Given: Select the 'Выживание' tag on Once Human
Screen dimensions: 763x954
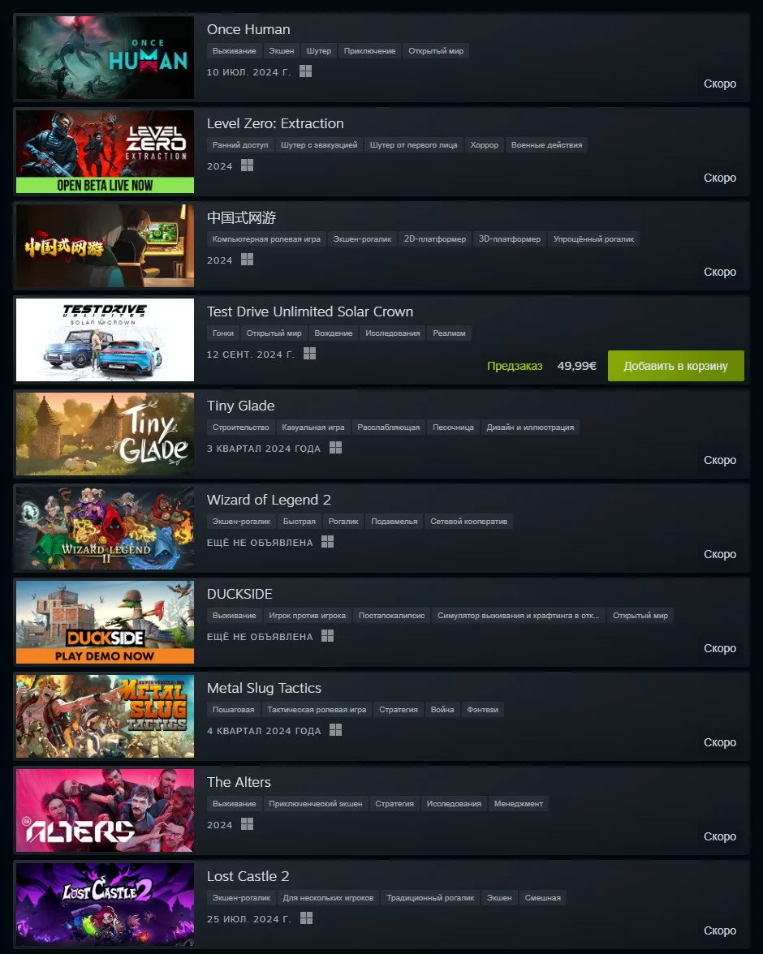Looking at the screenshot, I should click(x=235, y=51).
